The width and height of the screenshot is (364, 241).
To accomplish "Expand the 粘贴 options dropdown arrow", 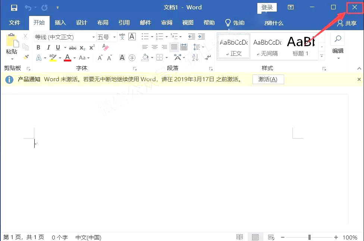I will [x=12, y=58].
